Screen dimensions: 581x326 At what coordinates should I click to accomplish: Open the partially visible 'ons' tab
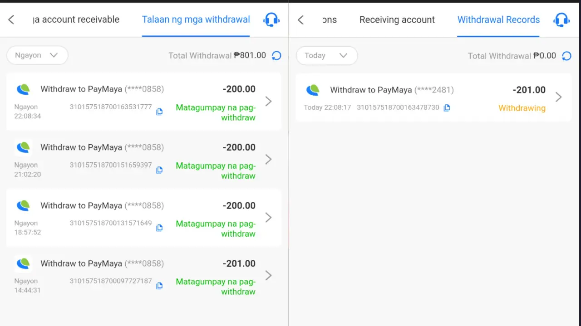pos(330,20)
